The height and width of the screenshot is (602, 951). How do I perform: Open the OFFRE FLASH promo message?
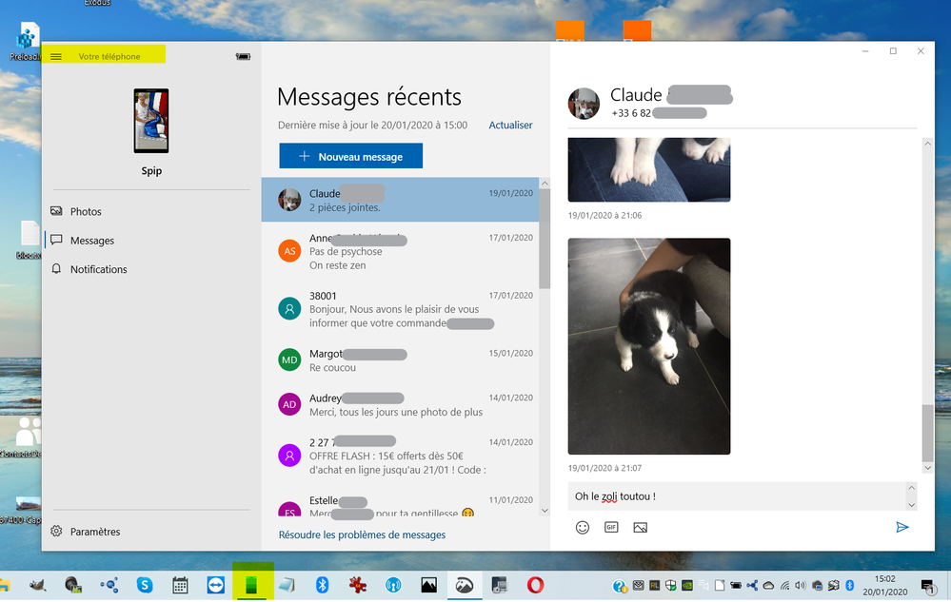tap(400, 456)
